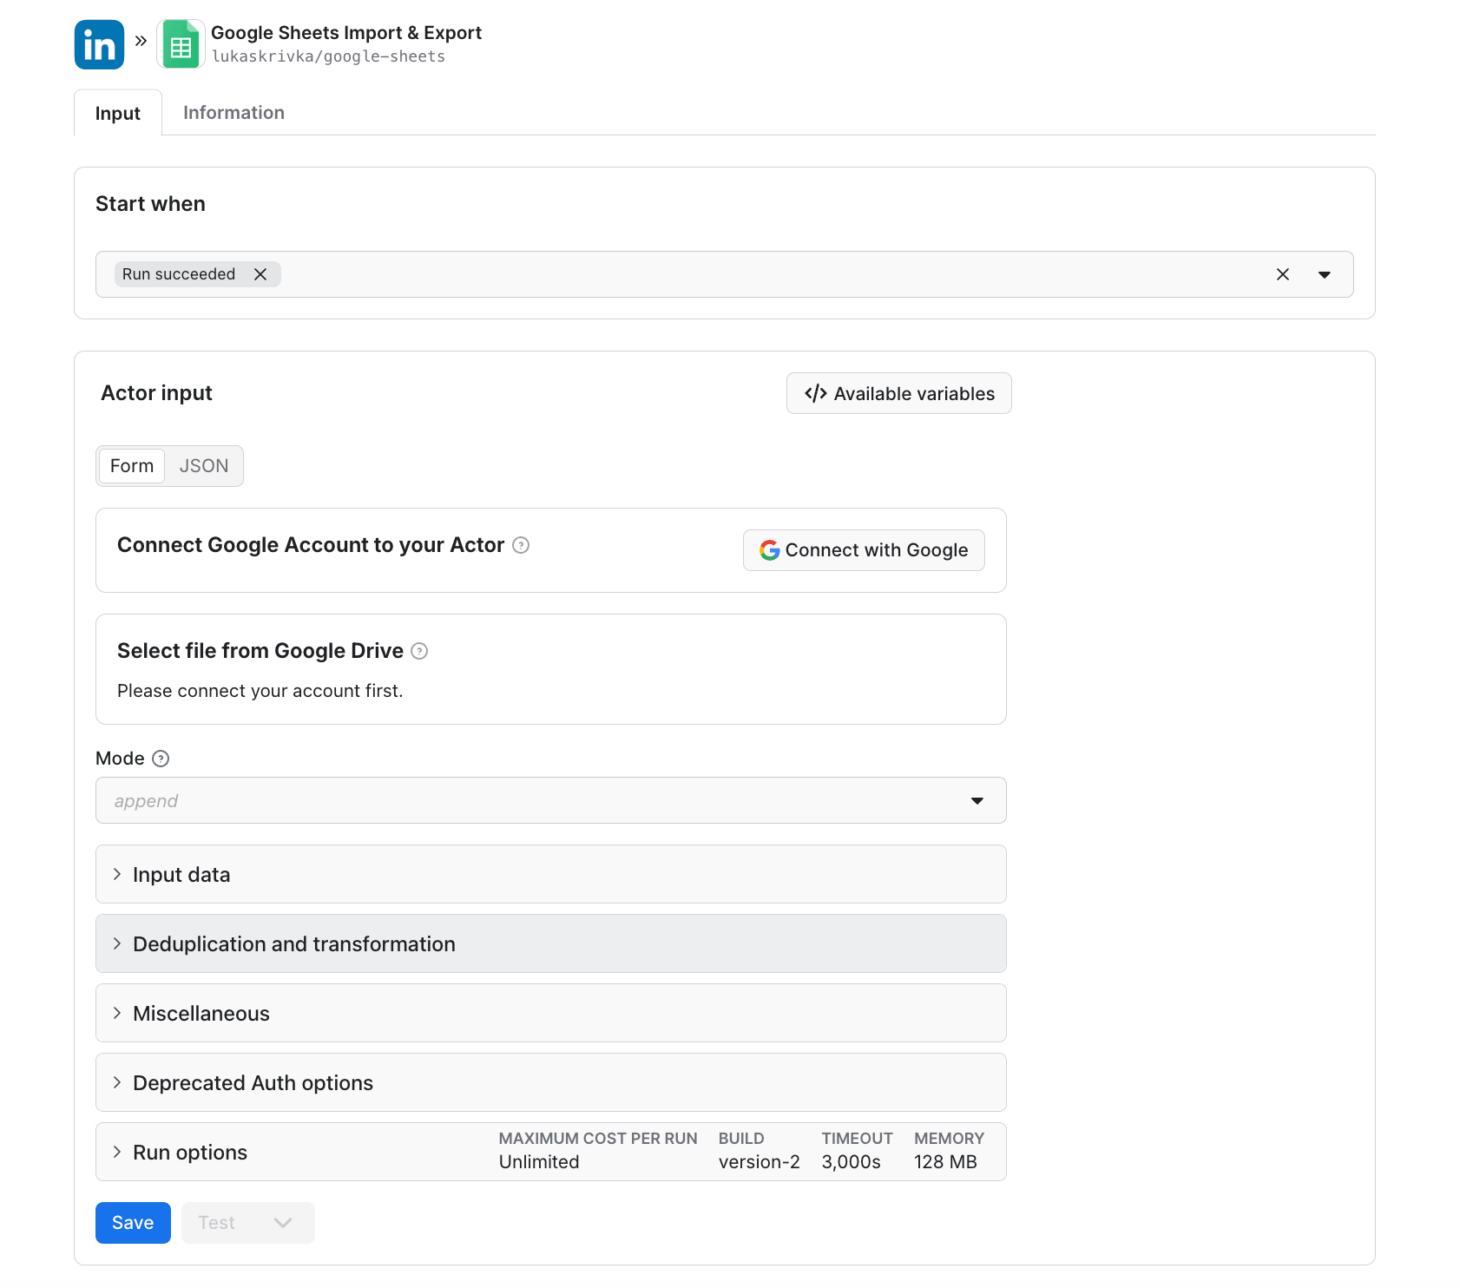Click lukaskrivka/google-sheets actor path
Image resolution: width=1460 pixels, height=1288 pixels.
328,56
